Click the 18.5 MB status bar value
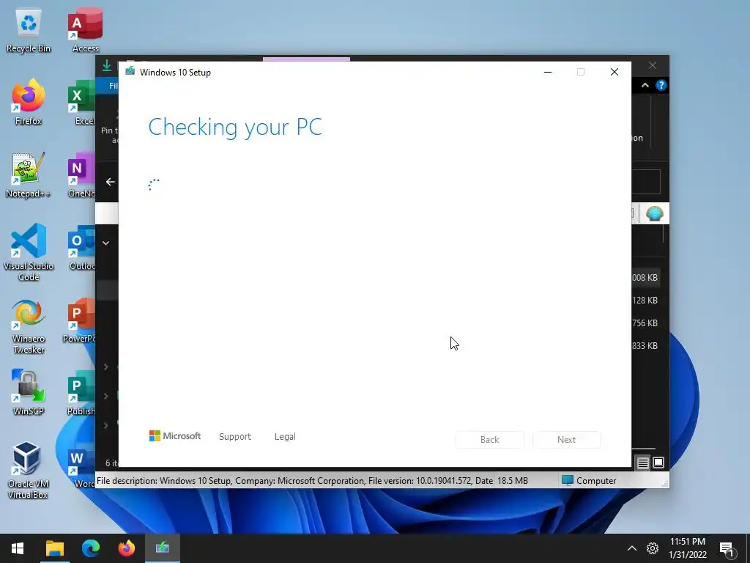 513,481
